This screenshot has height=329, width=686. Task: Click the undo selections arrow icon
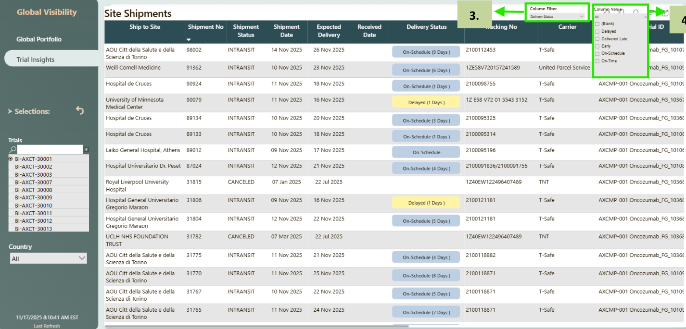coord(80,110)
